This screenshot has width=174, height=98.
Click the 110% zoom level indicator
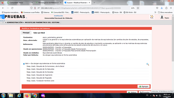pos(133,8)
